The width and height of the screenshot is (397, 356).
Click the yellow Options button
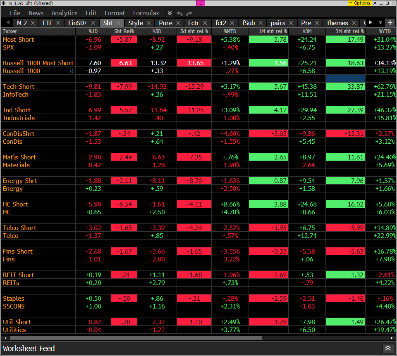(360, 3)
